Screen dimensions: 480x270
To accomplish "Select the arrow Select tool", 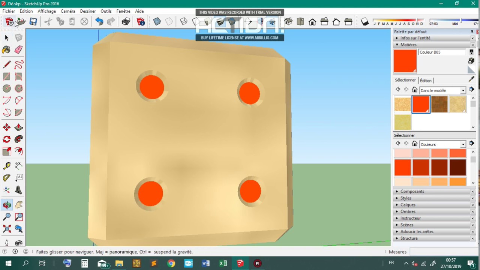I will tap(7, 37).
